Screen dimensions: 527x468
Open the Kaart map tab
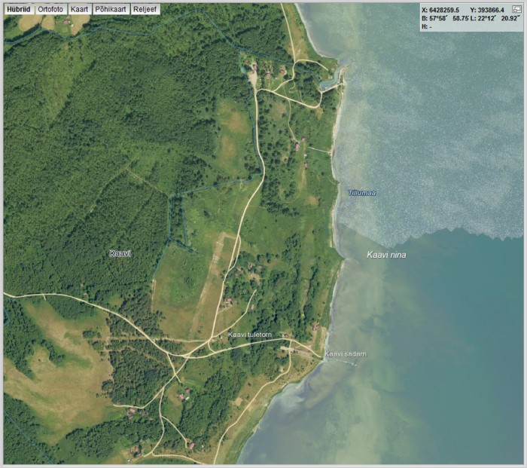(x=79, y=10)
